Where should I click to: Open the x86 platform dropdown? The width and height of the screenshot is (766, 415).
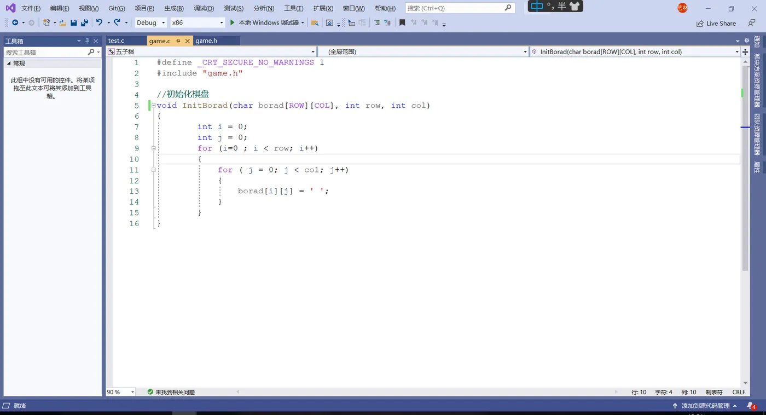coord(197,22)
